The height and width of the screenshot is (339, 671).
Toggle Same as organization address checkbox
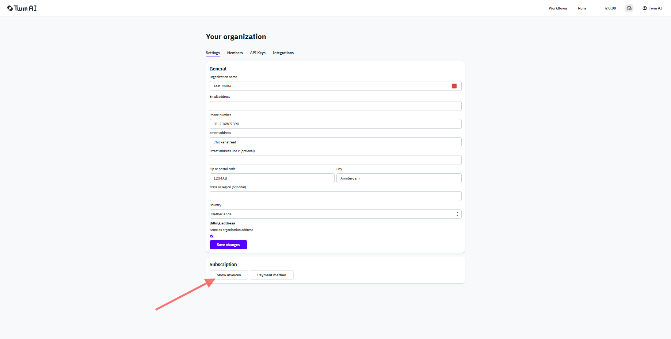212,236
